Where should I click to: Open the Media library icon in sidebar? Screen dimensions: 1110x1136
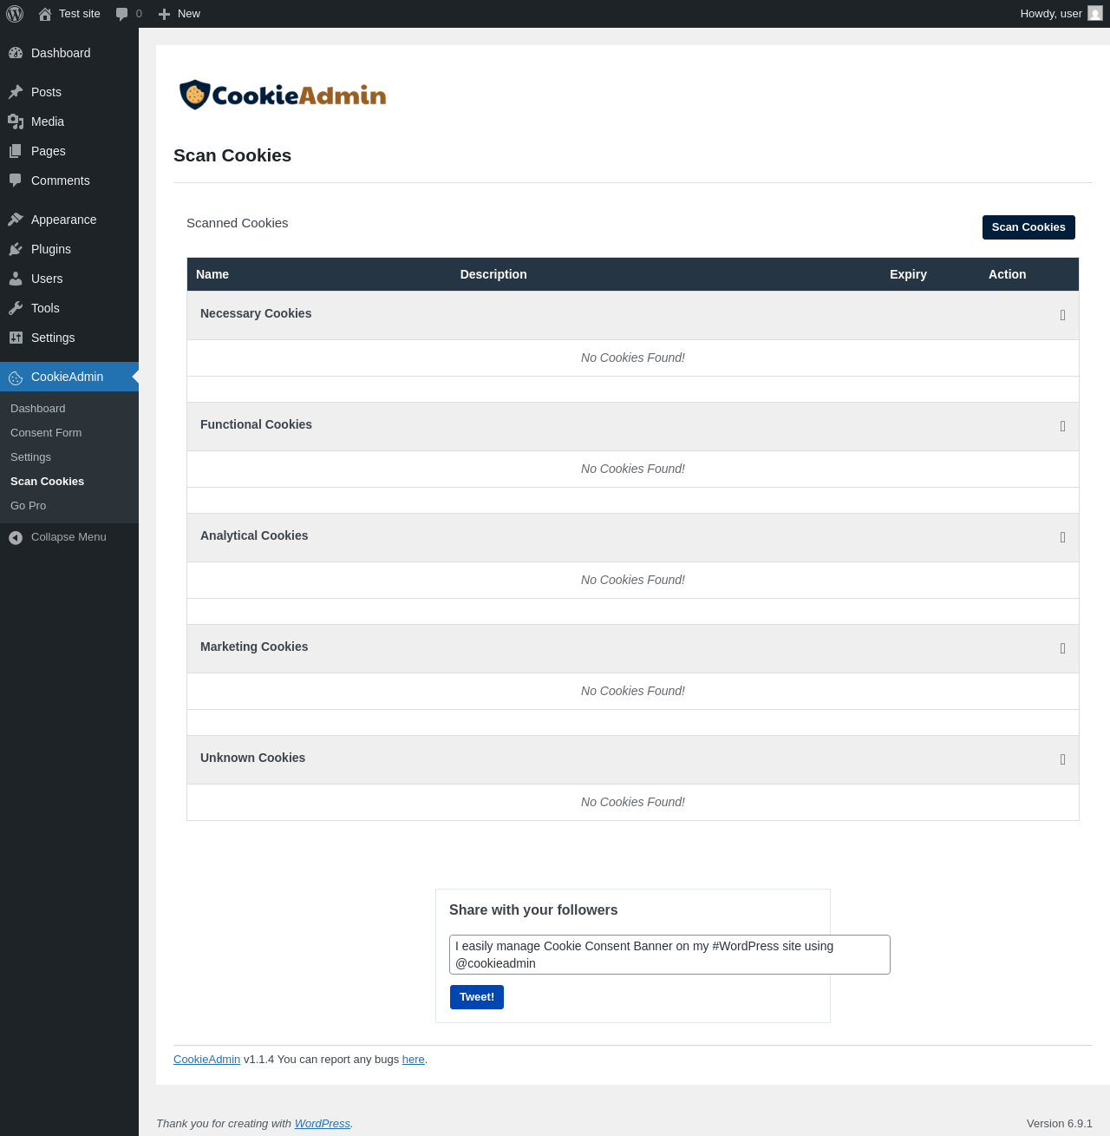(16, 121)
